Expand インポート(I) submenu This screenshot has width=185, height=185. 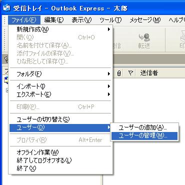click(x=60, y=86)
